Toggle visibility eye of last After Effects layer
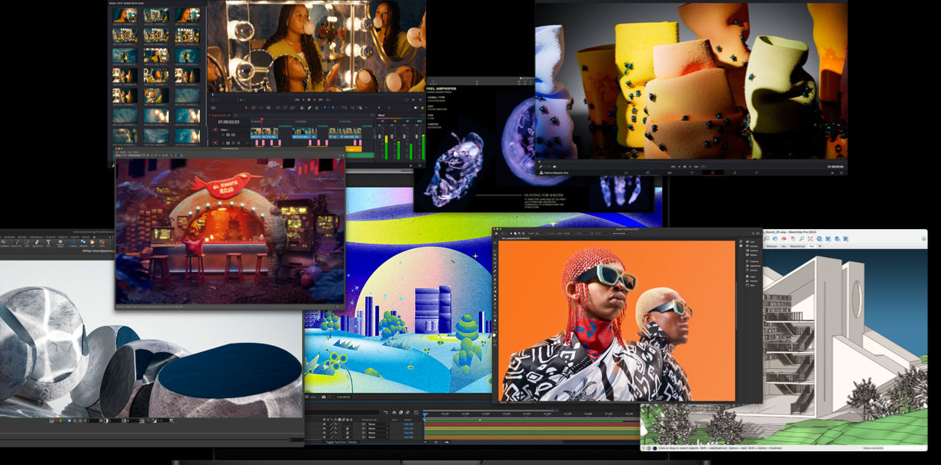 (x=324, y=437)
